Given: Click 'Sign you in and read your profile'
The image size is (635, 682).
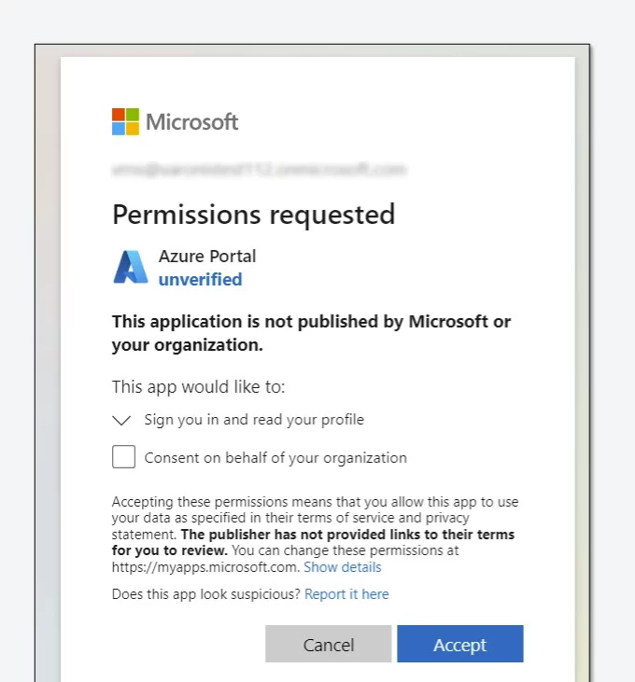Looking at the screenshot, I should tap(254, 420).
